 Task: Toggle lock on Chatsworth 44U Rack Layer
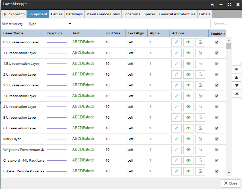tap(200, 161)
